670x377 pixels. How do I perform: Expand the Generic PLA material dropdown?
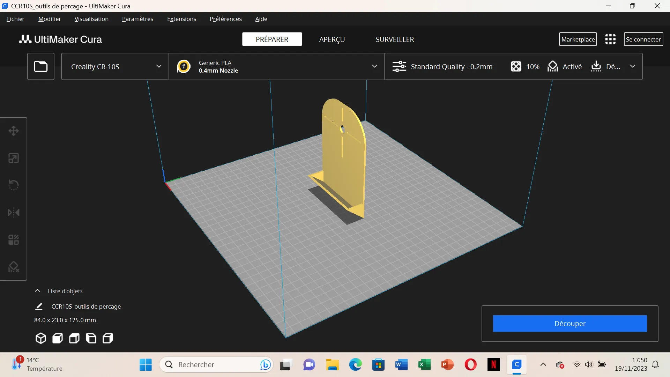pyautogui.click(x=276, y=66)
